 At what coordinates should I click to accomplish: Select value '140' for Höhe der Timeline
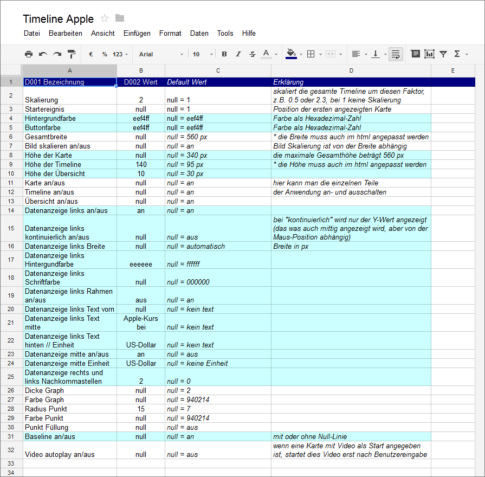click(x=141, y=165)
